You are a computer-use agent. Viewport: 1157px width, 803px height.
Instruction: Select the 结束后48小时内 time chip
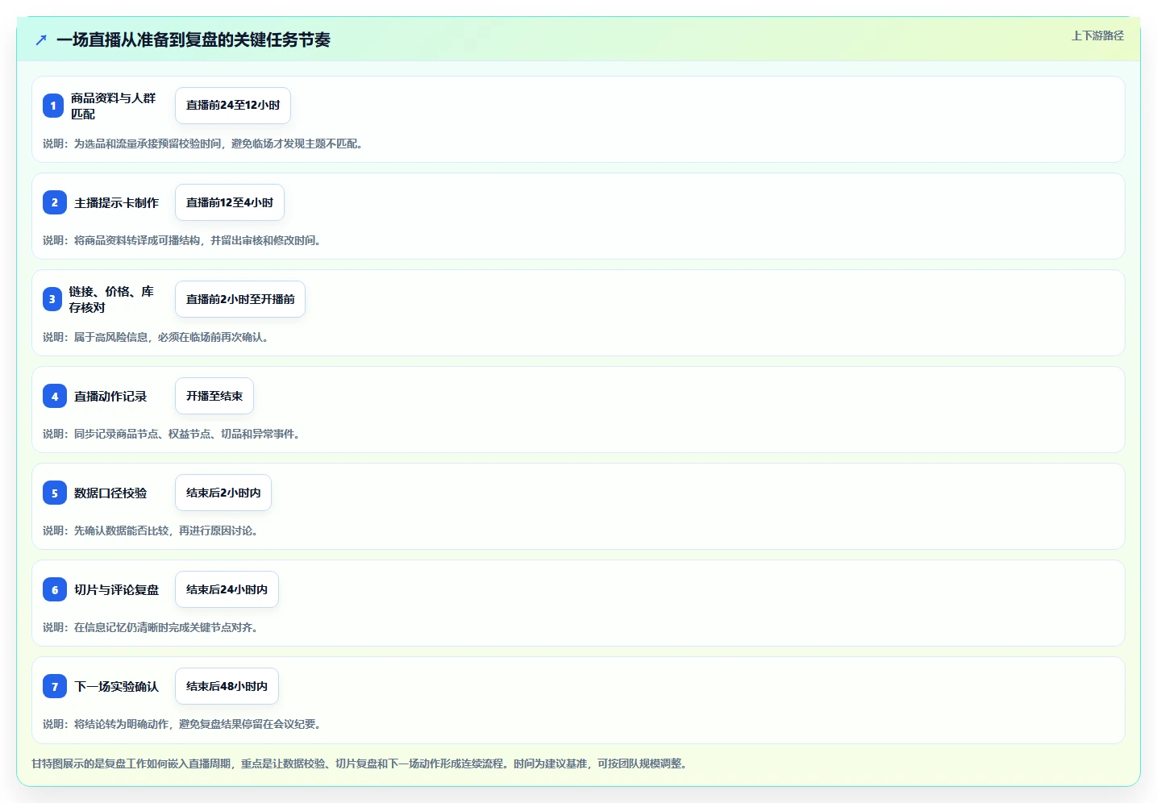tap(227, 686)
